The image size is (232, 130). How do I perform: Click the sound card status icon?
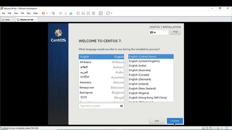tap(218, 128)
